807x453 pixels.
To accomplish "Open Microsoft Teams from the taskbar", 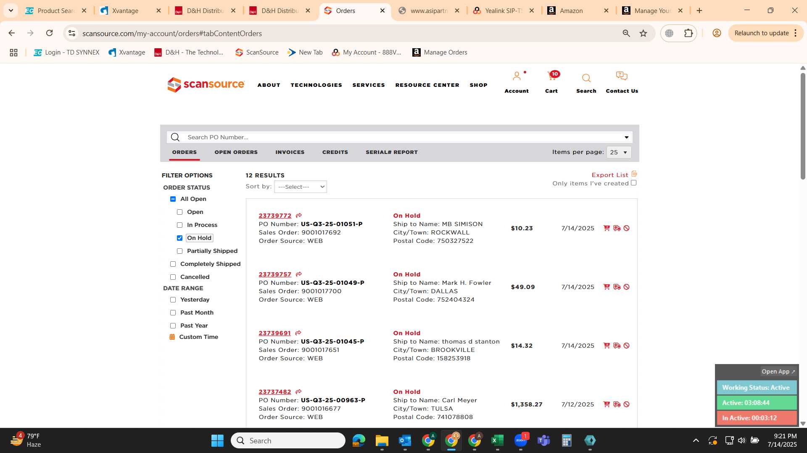I will (543, 440).
